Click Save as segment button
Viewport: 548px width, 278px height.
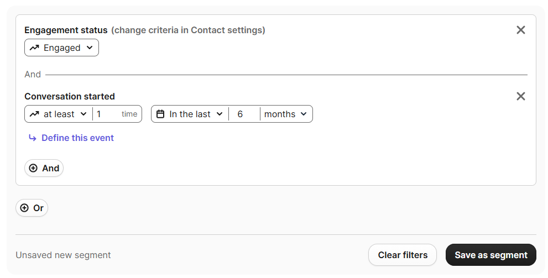click(x=491, y=255)
